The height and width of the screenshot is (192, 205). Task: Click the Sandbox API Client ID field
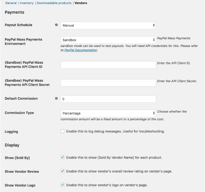click(x=108, y=65)
